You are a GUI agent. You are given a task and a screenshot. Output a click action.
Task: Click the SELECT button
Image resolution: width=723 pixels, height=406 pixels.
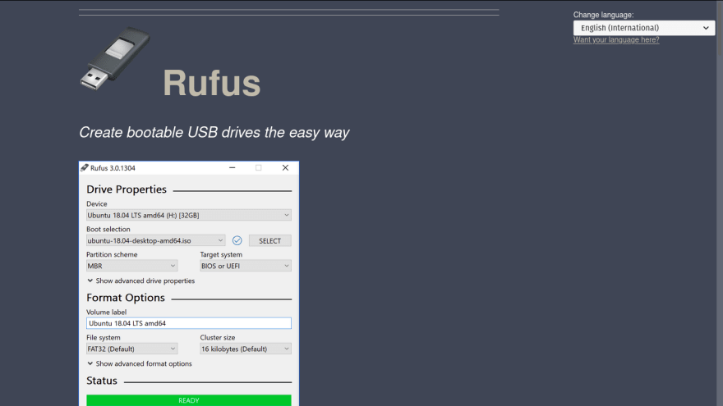click(269, 241)
